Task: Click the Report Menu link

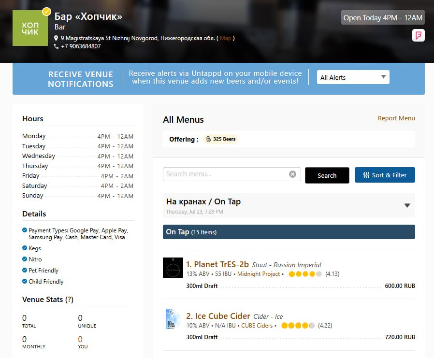Action: tap(396, 118)
